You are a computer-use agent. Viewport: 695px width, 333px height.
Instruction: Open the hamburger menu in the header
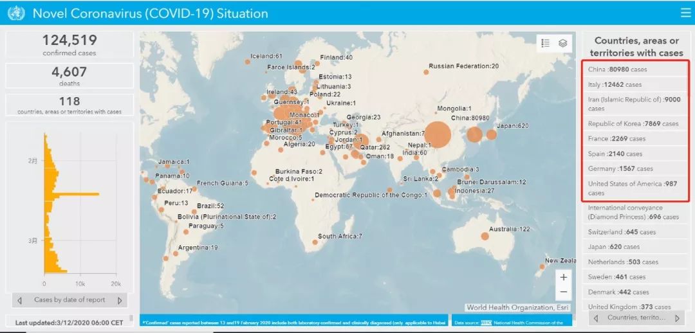click(x=685, y=13)
